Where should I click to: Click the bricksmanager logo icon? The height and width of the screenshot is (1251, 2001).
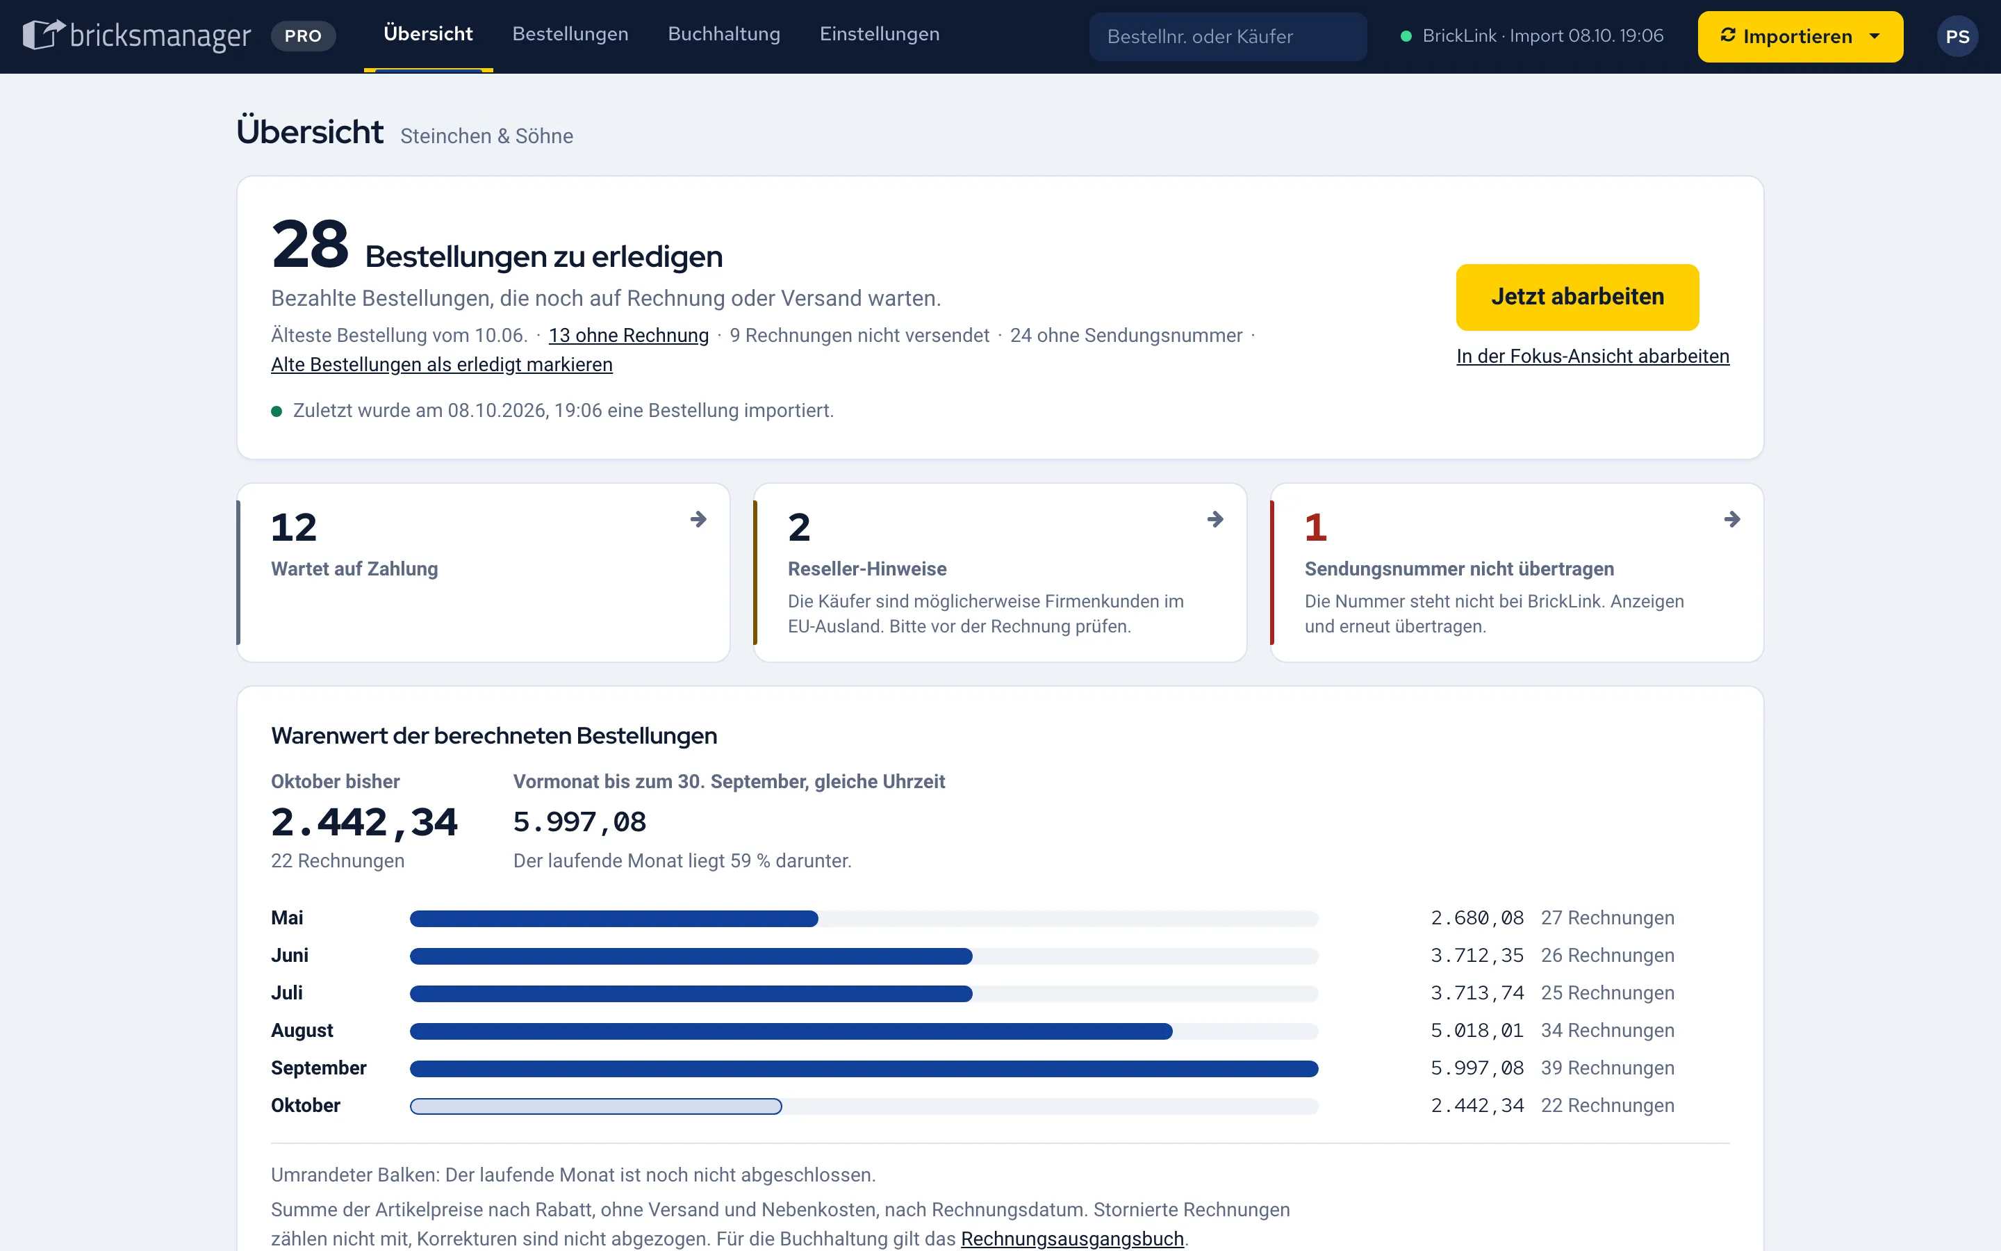click(x=43, y=34)
